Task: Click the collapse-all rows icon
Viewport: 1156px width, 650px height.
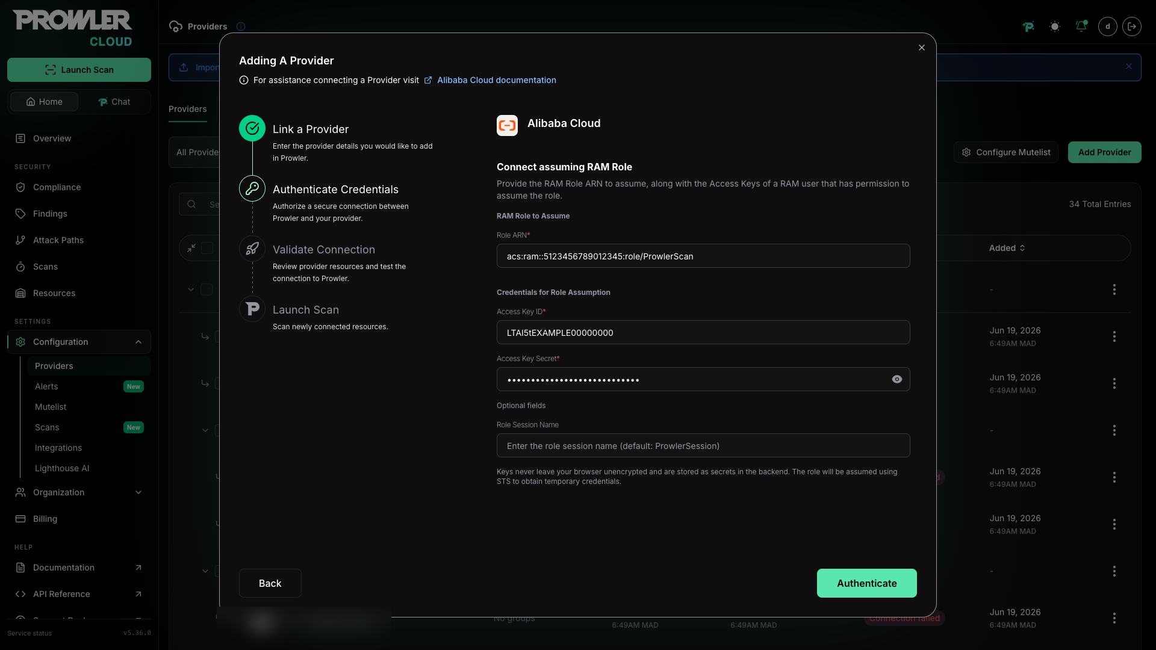Action: [x=191, y=248]
